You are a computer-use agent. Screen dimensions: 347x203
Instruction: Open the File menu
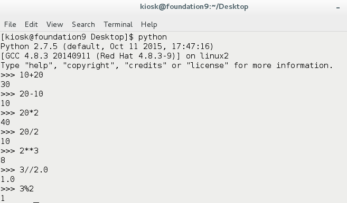pos(10,24)
